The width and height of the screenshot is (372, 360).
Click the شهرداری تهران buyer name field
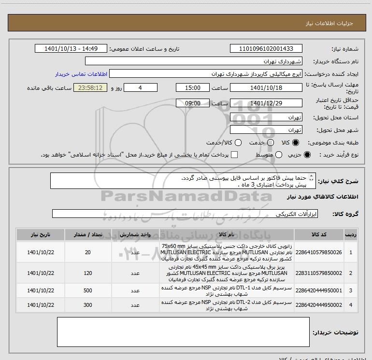194,61
